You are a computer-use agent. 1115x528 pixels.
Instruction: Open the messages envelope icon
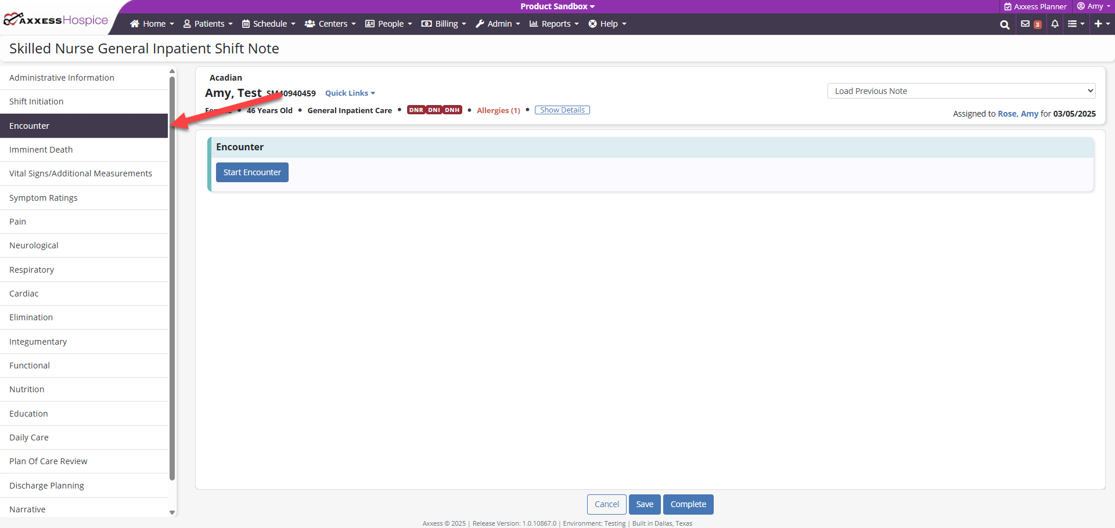click(1026, 24)
